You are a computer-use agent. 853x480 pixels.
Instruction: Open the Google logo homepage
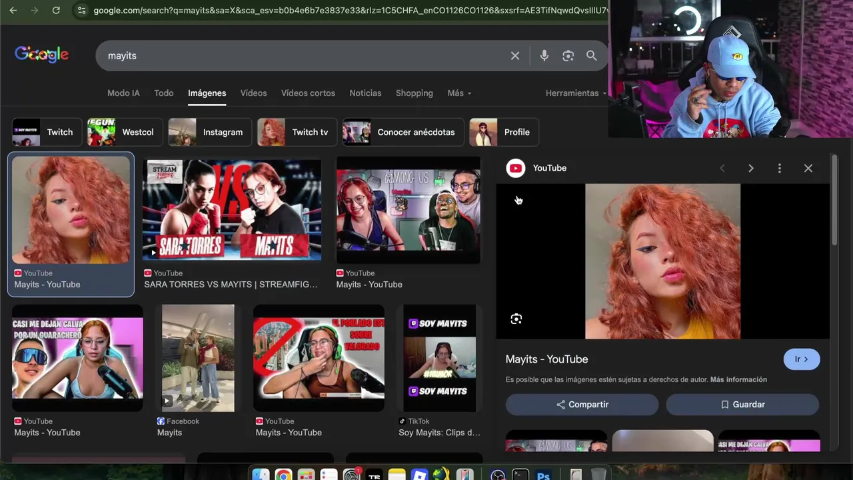pyautogui.click(x=41, y=55)
